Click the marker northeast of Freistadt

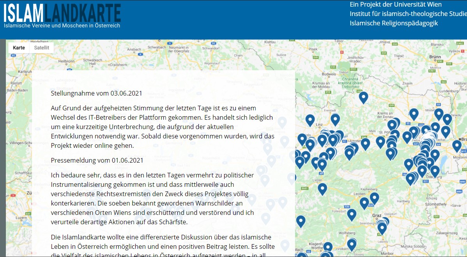[335, 119]
